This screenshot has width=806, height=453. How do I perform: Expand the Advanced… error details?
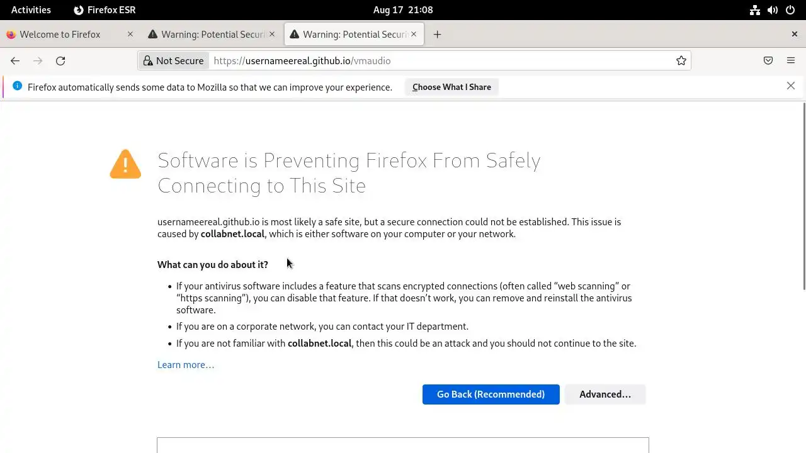pyautogui.click(x=605, y=394)
